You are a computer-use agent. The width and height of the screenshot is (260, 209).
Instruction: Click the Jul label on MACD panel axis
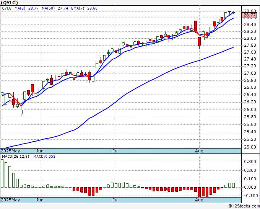[115, 200]
